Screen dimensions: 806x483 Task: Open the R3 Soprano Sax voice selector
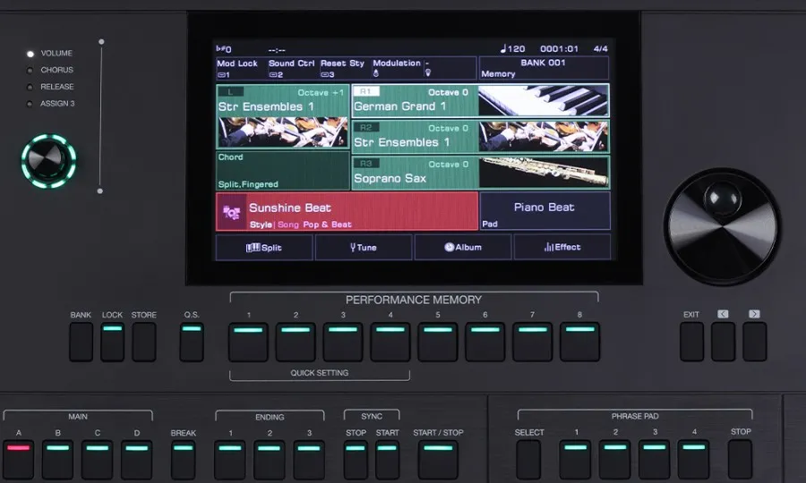tap(480, 173)
